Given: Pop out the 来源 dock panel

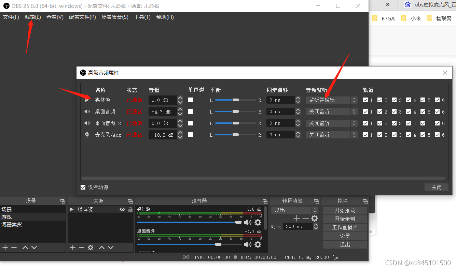Looking at the screenshot, I should (x=130, y=201).
